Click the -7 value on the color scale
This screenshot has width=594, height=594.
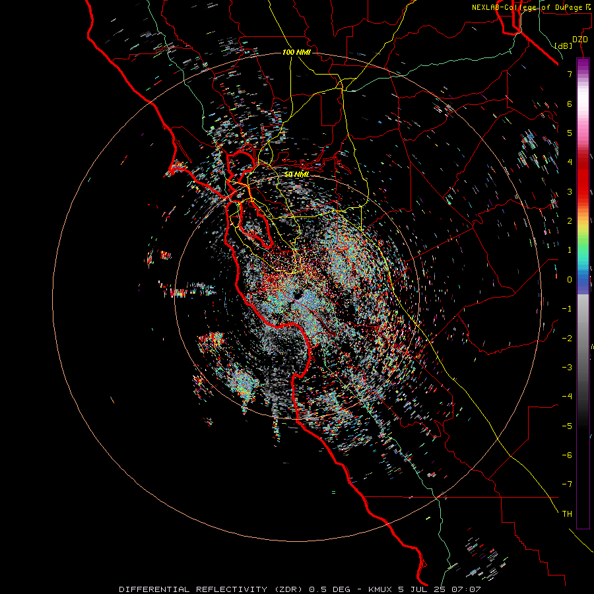[x=567, y=484]
